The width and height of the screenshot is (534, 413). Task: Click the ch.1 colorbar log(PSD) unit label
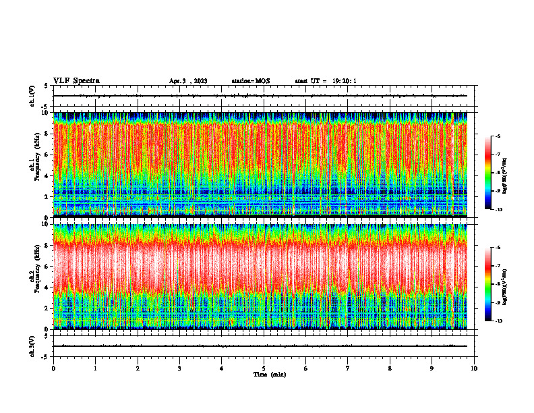pos(505,176)
